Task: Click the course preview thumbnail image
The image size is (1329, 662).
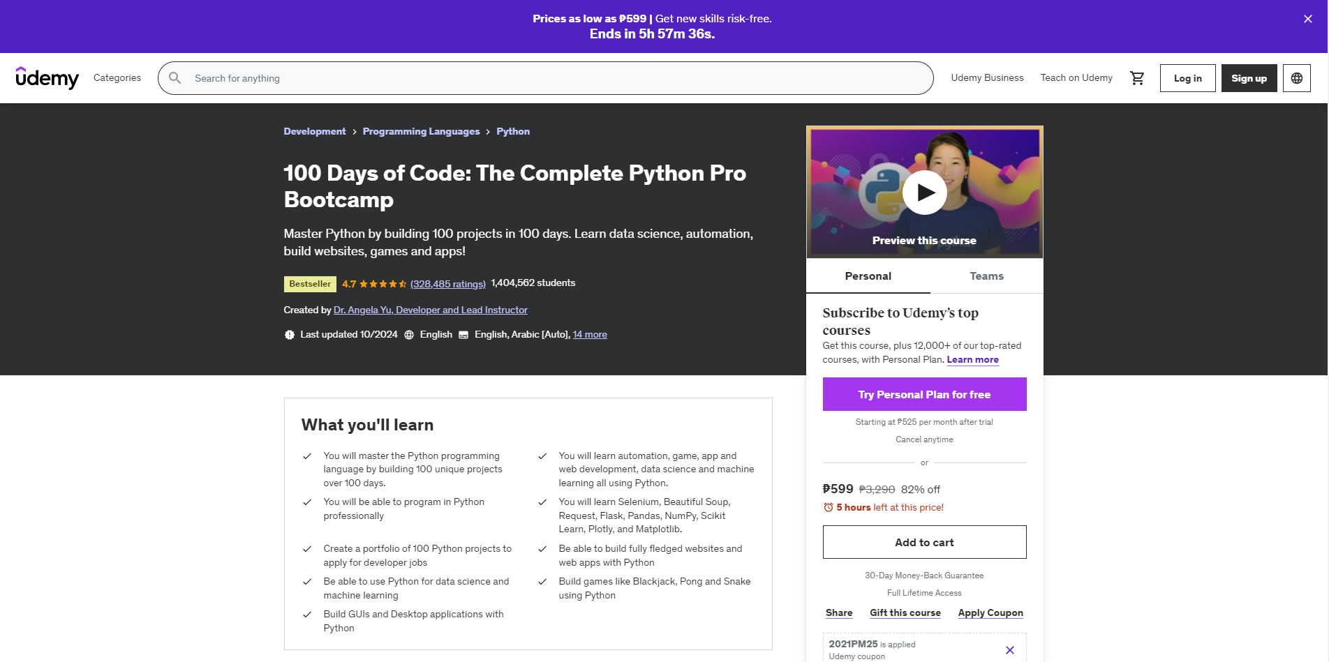Action: (x=924, y=192)
